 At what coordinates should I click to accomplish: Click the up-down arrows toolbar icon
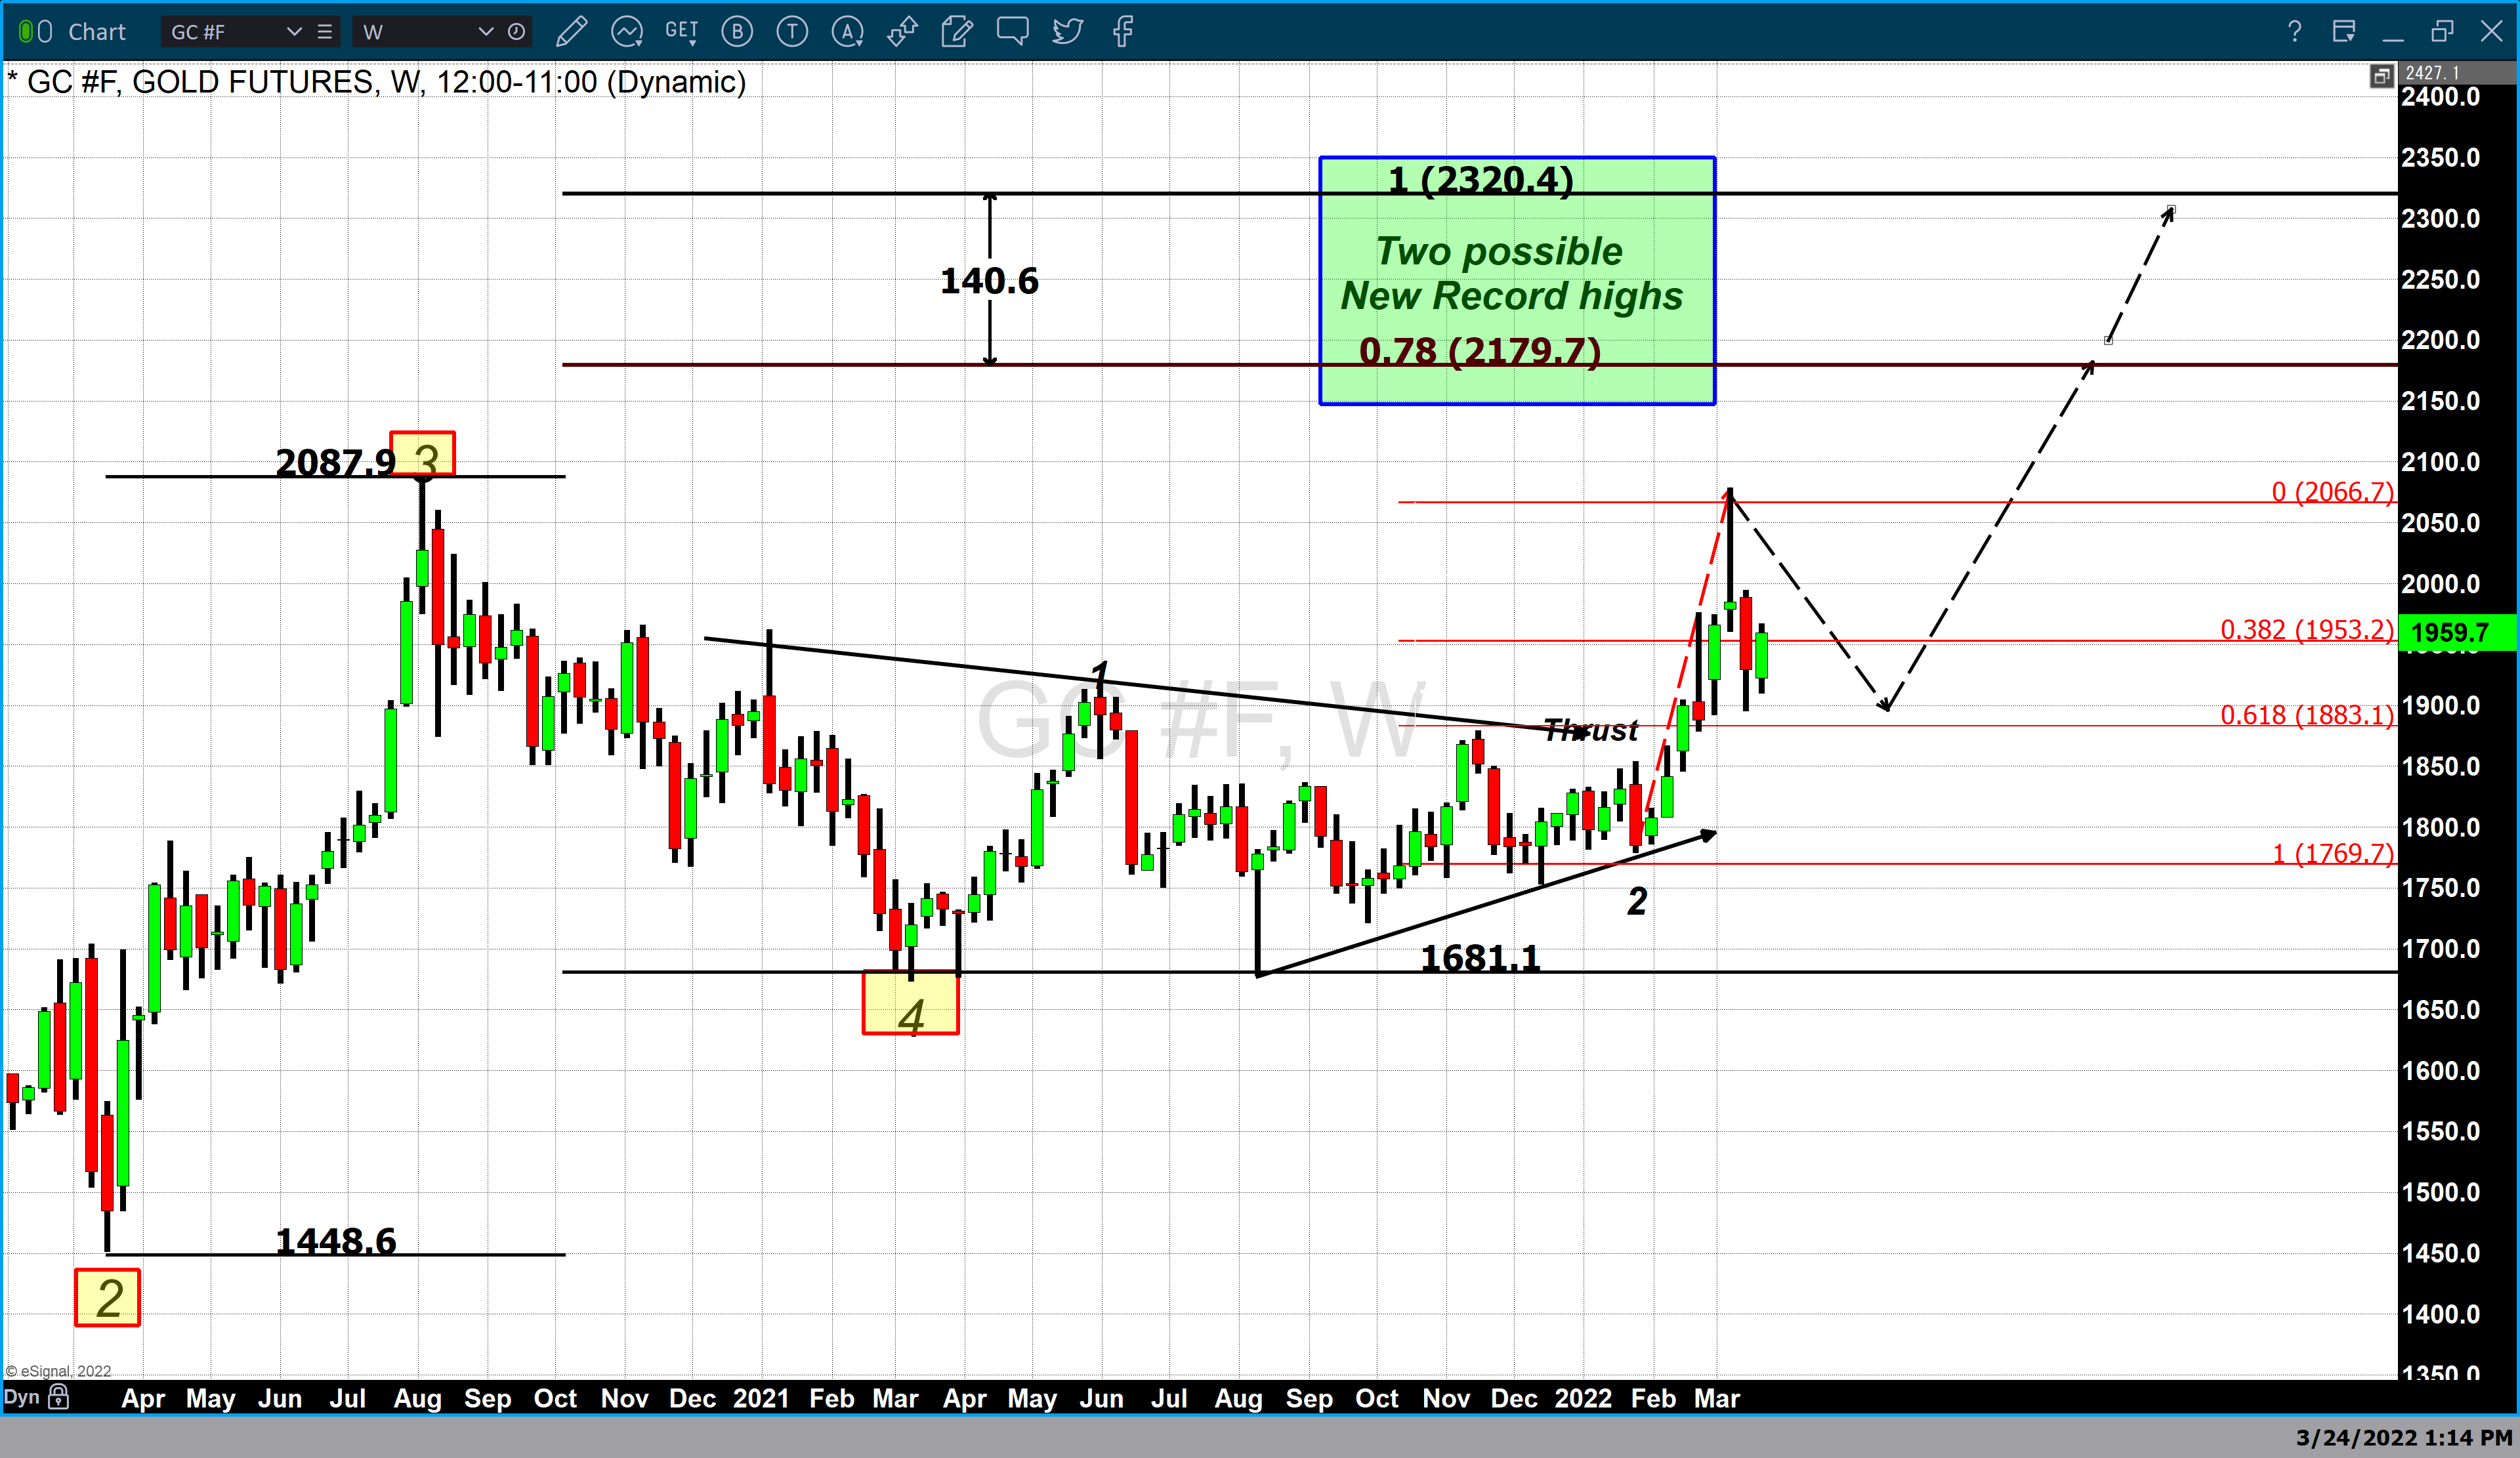click(902, 32)
